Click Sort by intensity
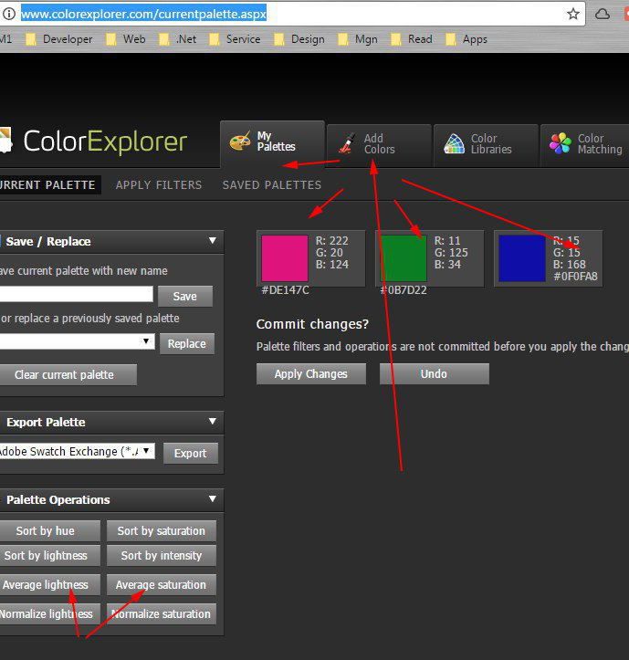Viewport: 629px width, 660px height. click(x=162, y=556)
